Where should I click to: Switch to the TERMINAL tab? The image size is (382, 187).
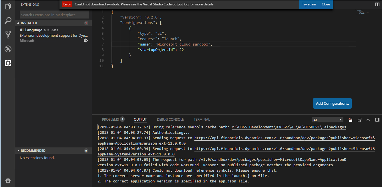[202, 119]
